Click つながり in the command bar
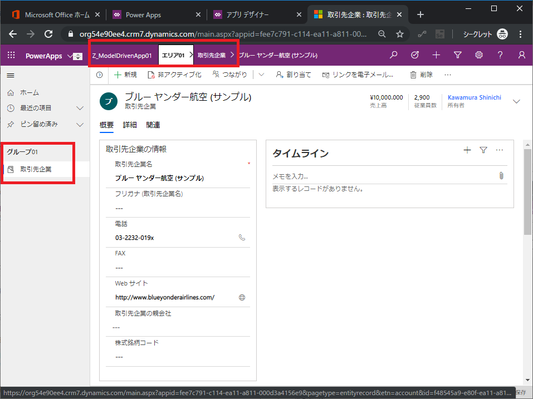 [x=230, y=75]
